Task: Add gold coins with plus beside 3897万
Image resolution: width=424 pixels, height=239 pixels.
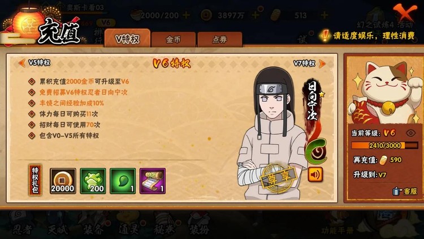Action: 255,15
